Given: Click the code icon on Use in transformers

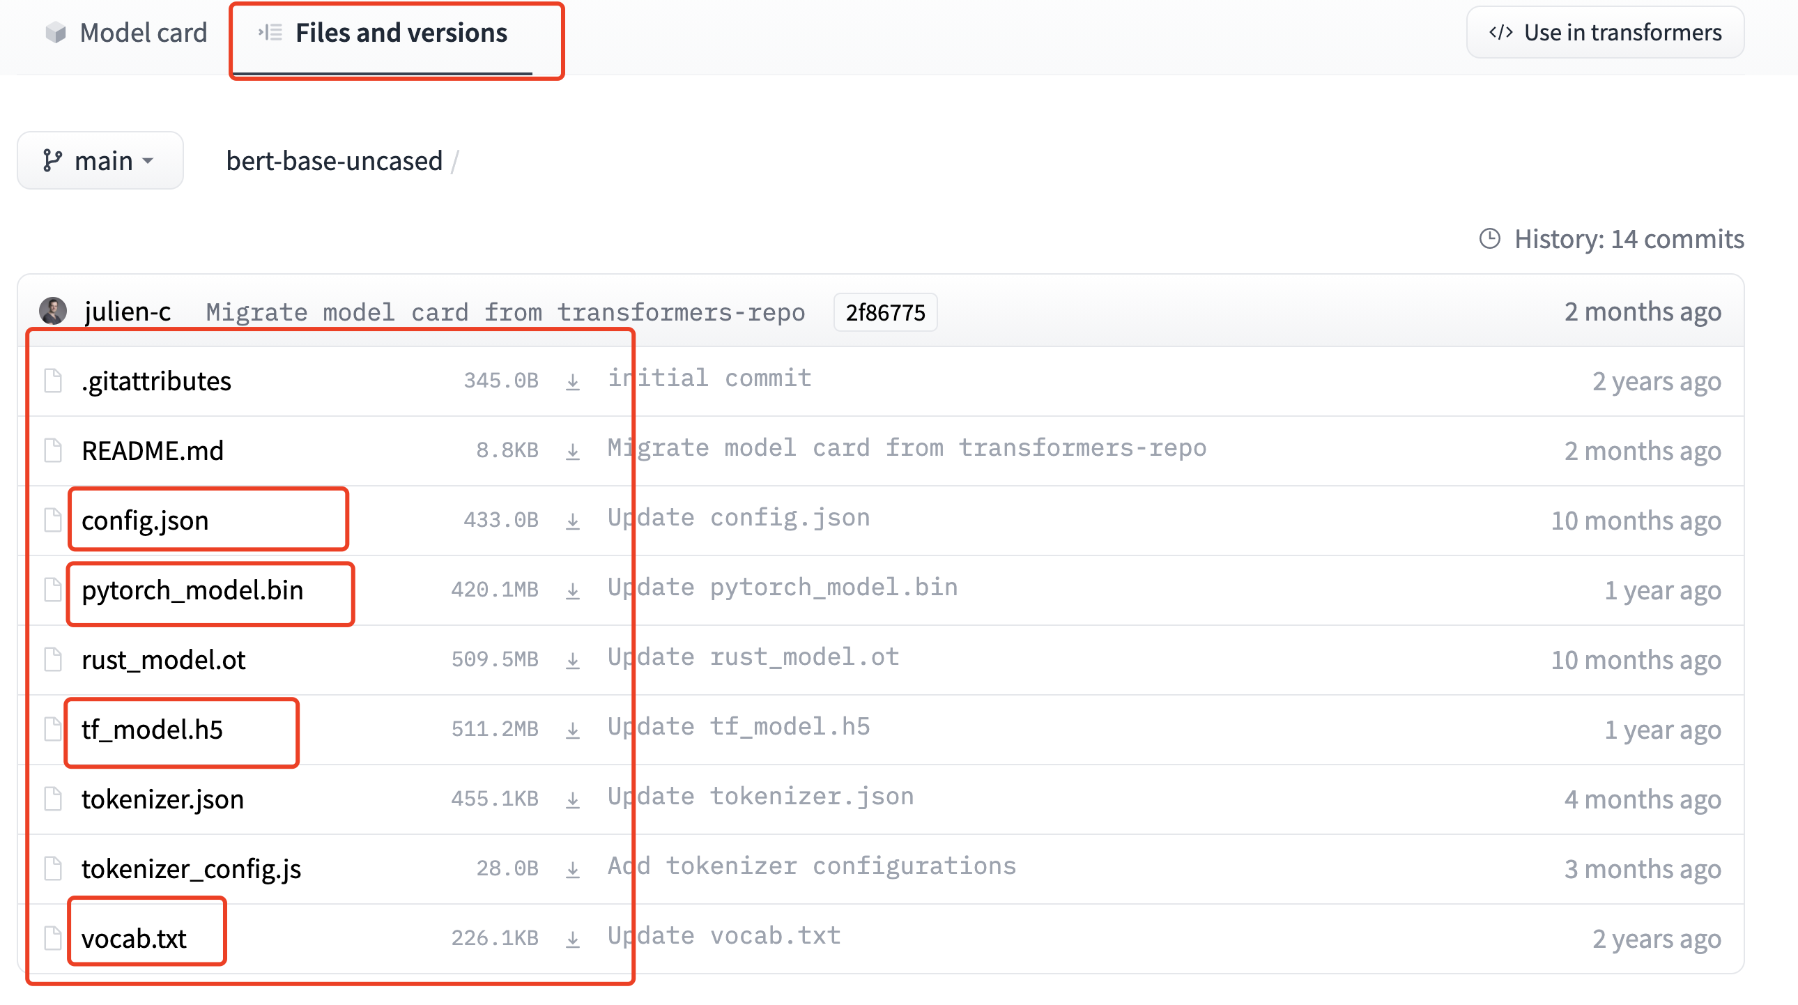Looking at the screenshot, I should click(x=1499, y=31).
